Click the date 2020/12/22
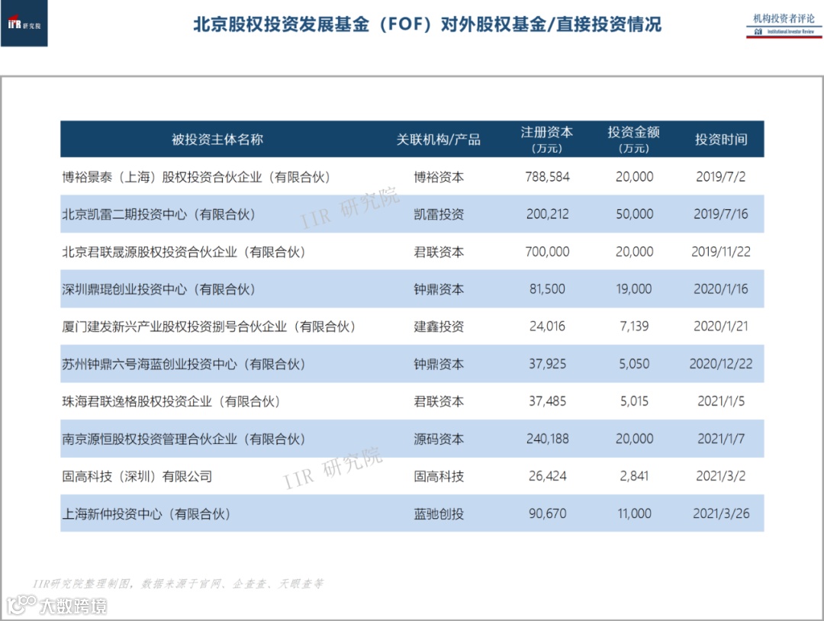The image size is (824, 621). coord(721,364)
